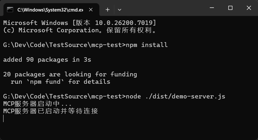Viewport: 258px width, 140px height.
Task: Click the 'MCP服务器已启动并等待连接' output line
Action: [x=50, y=111]
